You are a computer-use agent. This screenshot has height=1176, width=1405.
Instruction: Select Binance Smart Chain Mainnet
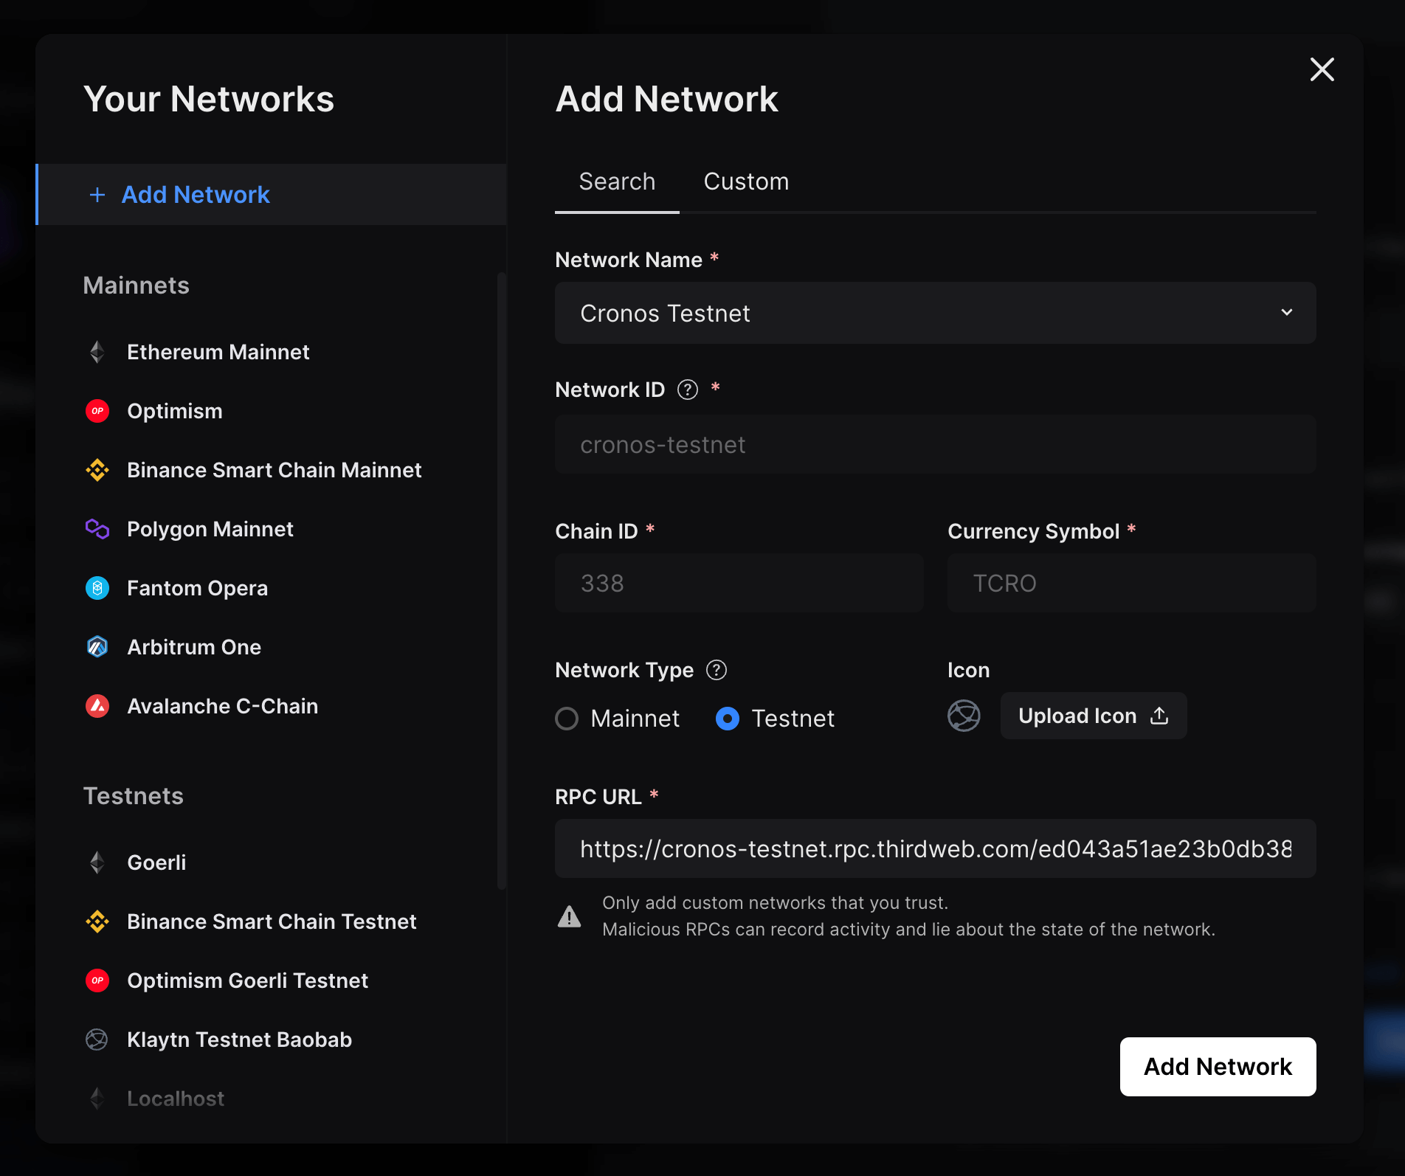click(x=274, y=470)
